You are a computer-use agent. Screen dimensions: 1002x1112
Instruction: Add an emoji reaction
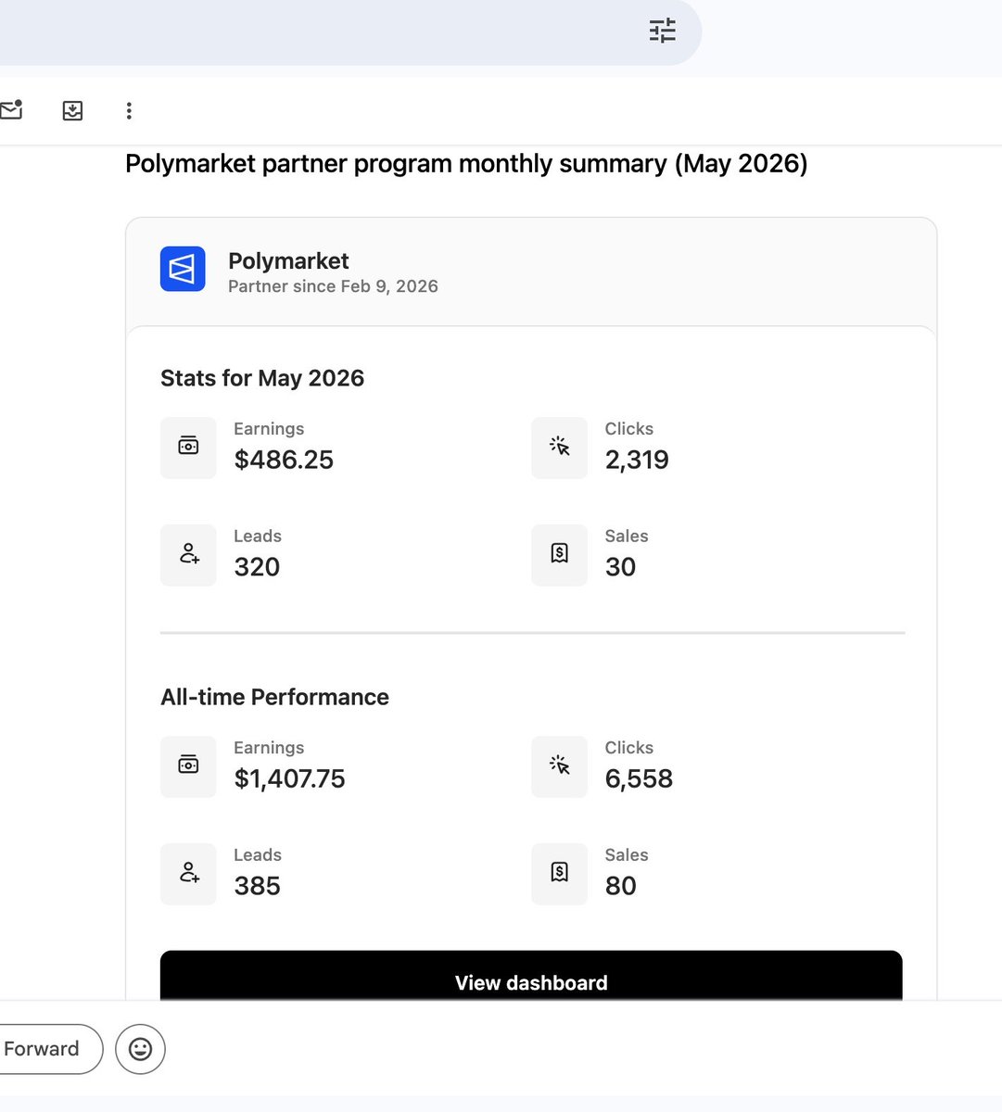(140, 1049)
